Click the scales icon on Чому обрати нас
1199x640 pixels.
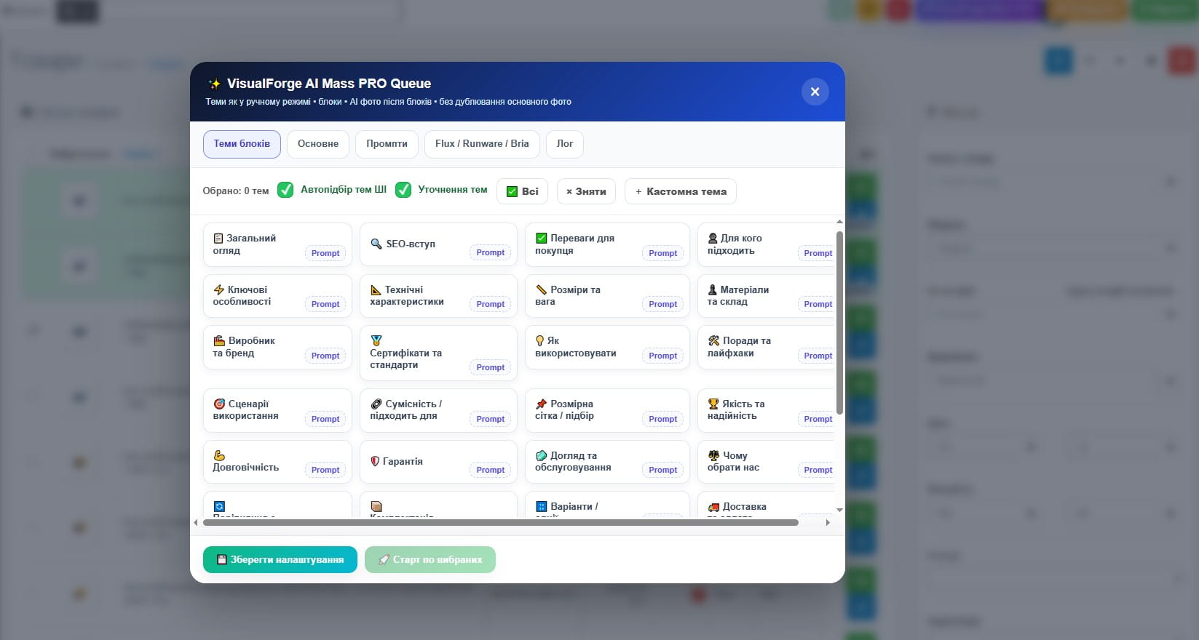713,455
